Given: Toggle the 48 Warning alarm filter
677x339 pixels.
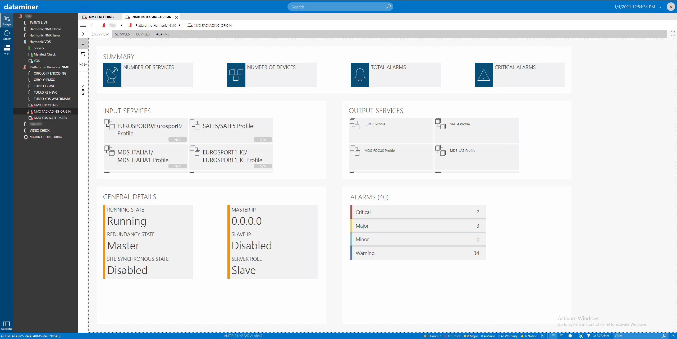Looking at the screenshot, I should [507, 336].
